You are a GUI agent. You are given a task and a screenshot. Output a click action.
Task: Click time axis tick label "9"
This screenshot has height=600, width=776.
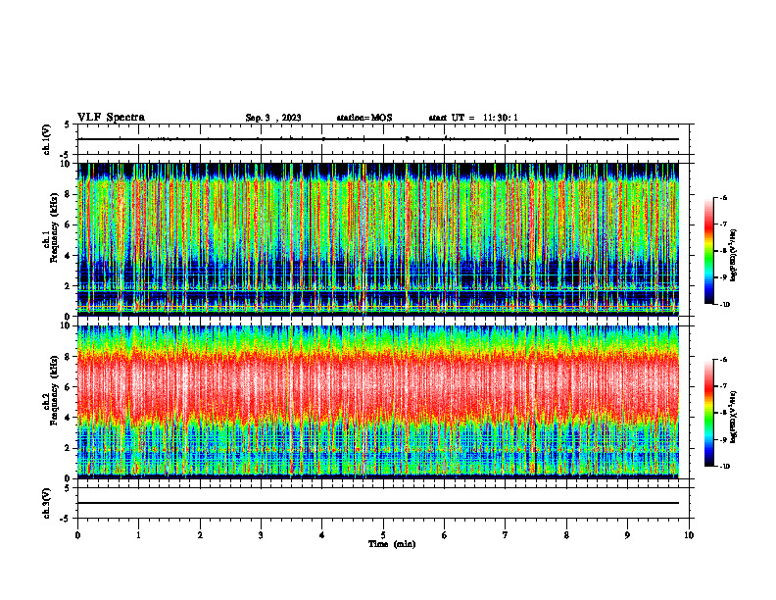coord(627,535)
